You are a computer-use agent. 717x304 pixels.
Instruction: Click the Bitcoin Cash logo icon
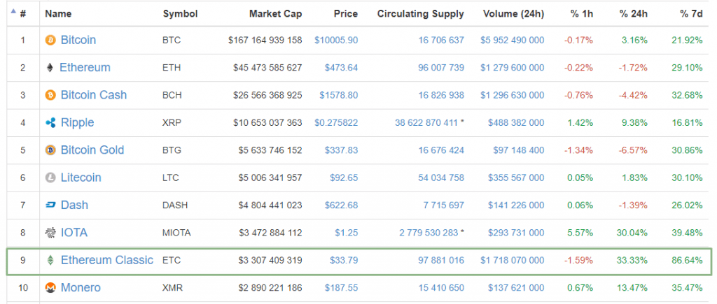pos(50,95)
